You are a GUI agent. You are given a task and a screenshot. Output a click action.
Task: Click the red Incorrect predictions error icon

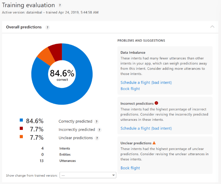(x=156, y=103)
